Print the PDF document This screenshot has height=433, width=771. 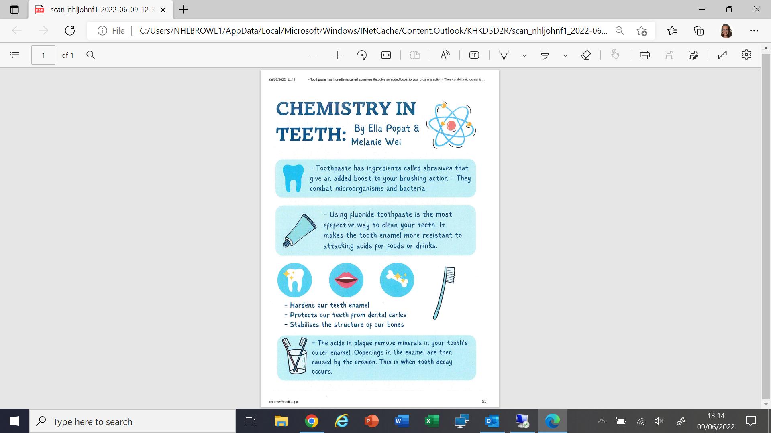pyautogui.click(x=645, y=55)
